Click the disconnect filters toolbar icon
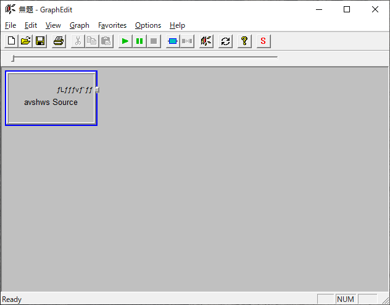This screenshot has width=390, height=305. [187, 41]
